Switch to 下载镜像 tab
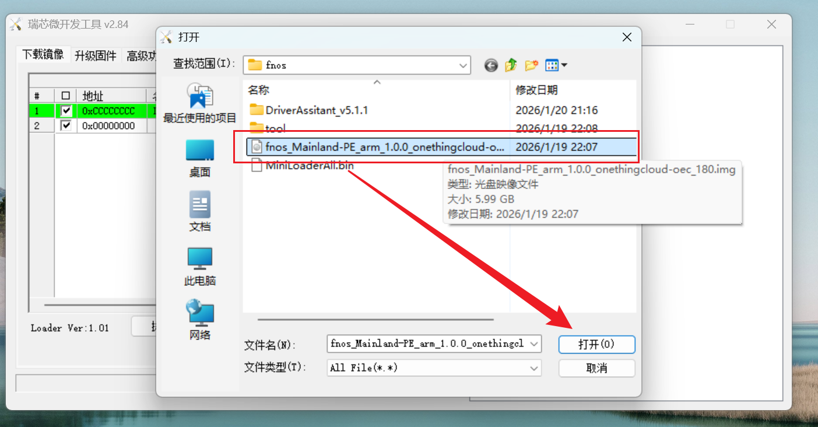Screen dimensions: 818x427 tap(43, 55)
